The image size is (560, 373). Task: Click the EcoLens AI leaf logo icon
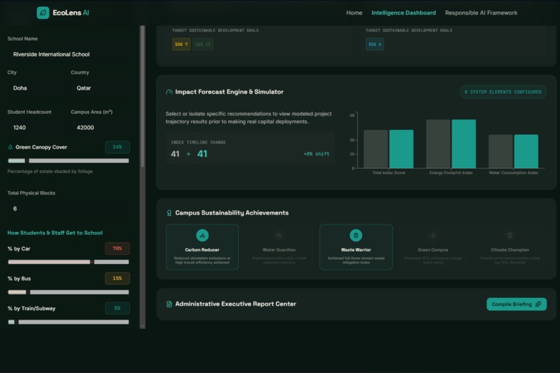(43, 13)
